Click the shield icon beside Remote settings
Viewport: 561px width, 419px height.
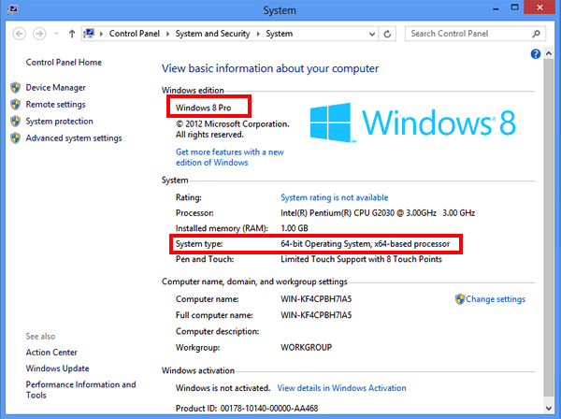tap(15, 105)
